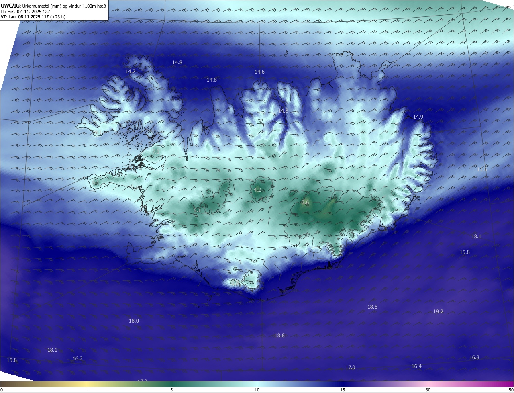Click the color scale tick labeled 50

[x=511, y=390]
